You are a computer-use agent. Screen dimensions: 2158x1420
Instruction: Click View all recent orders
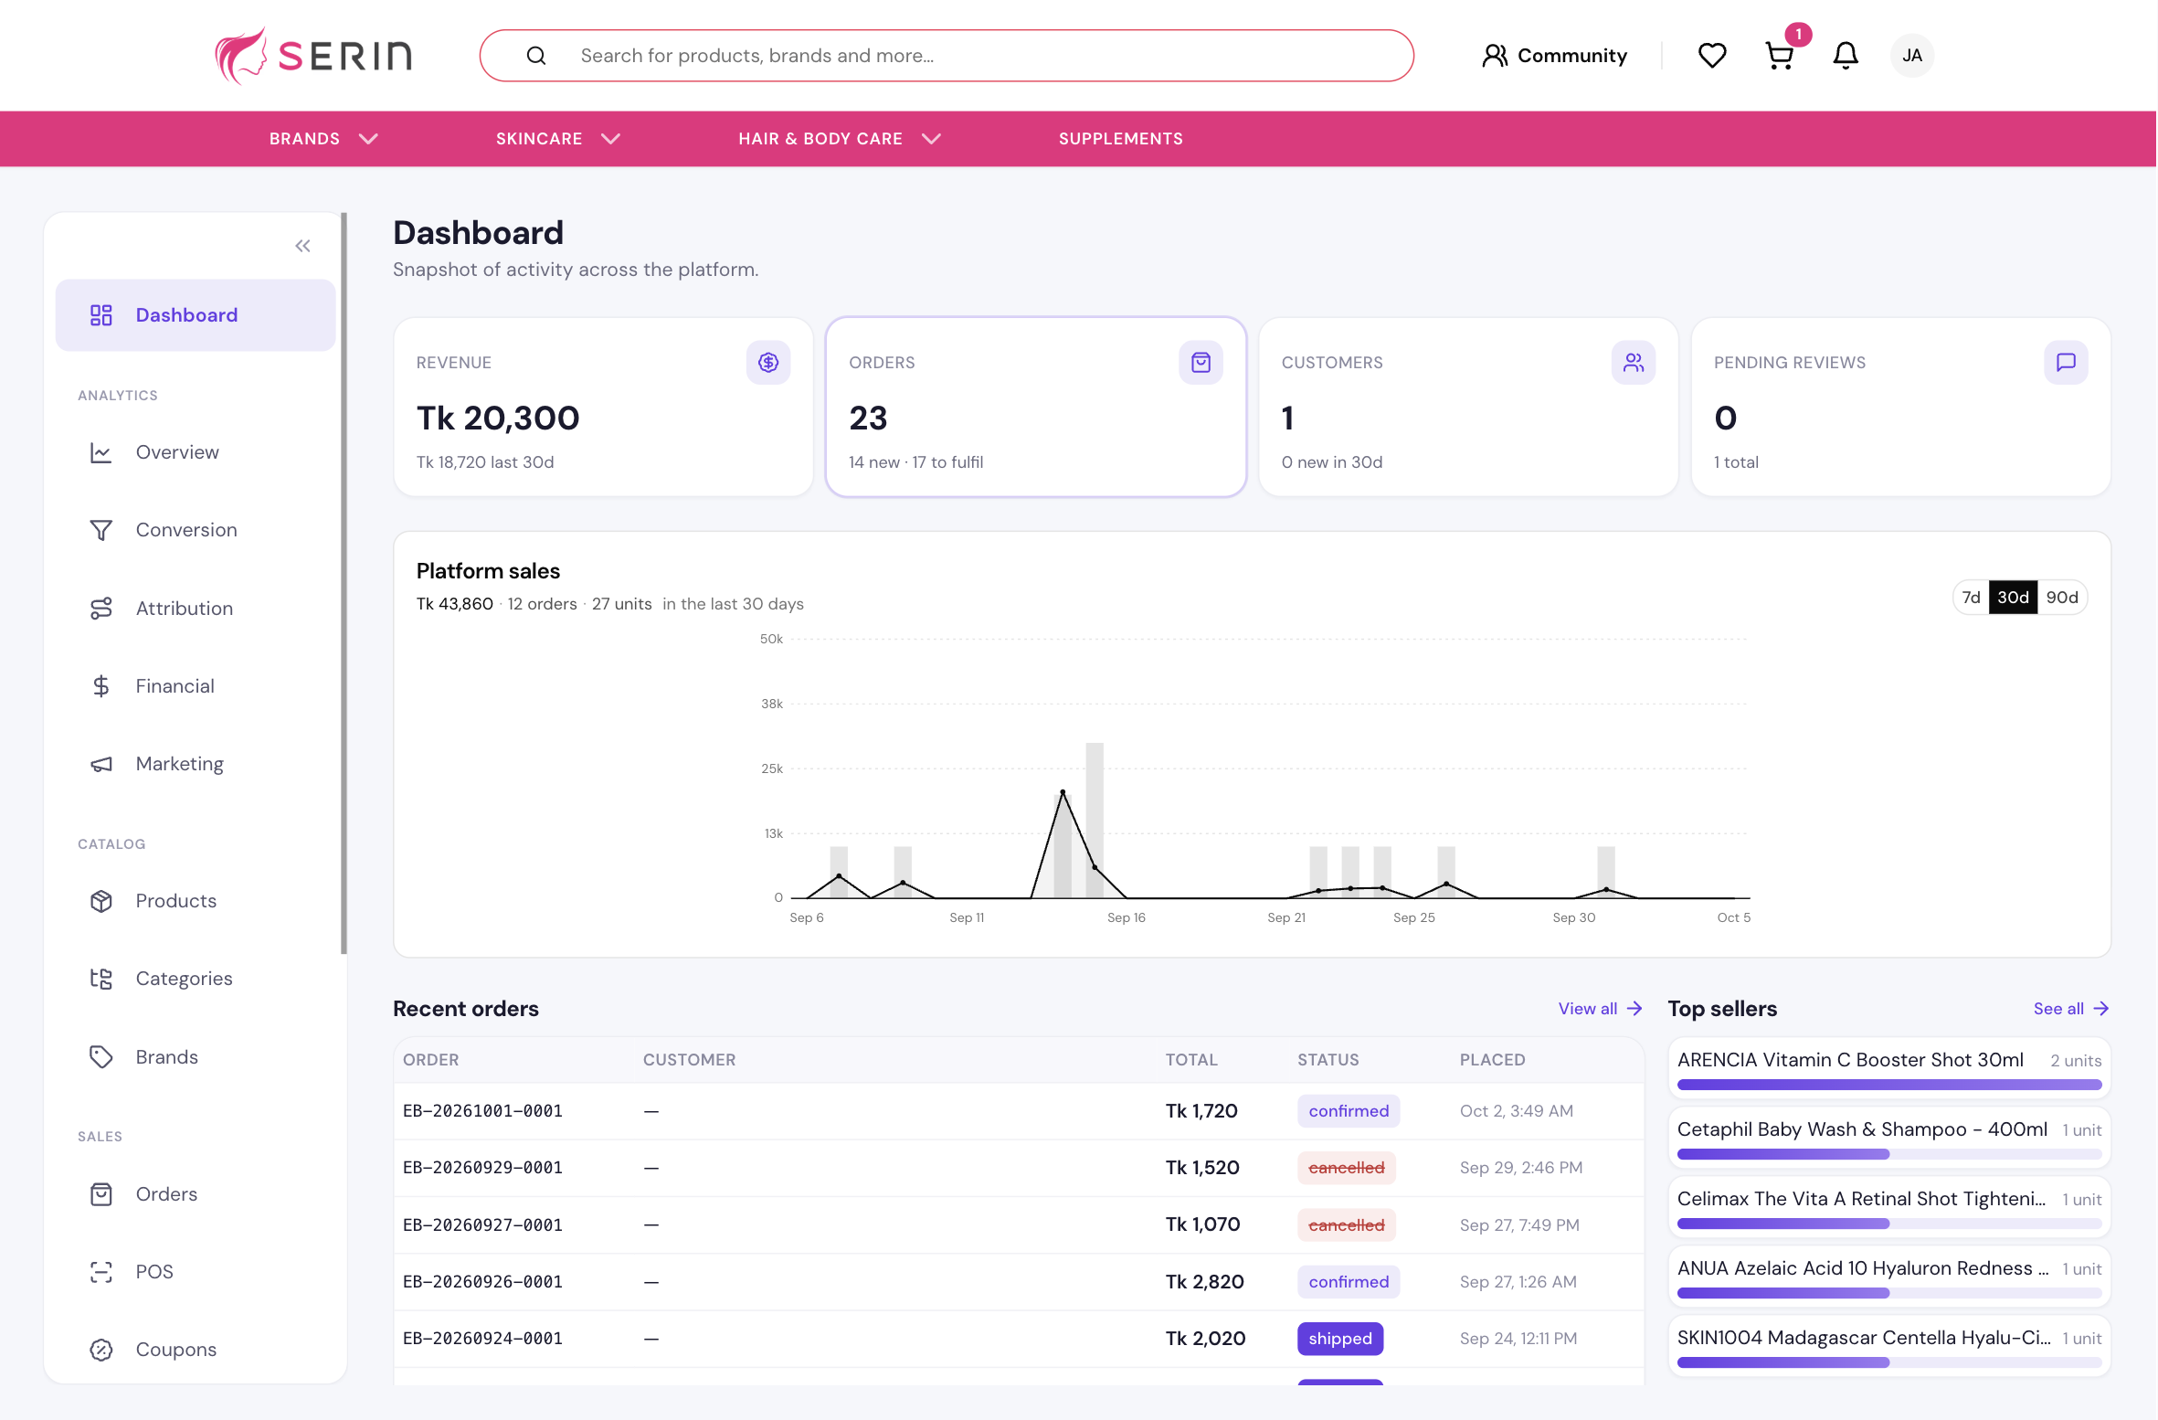tap(1600, 1009)
